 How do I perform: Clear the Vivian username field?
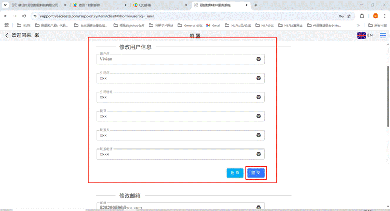tap(259, 59)
